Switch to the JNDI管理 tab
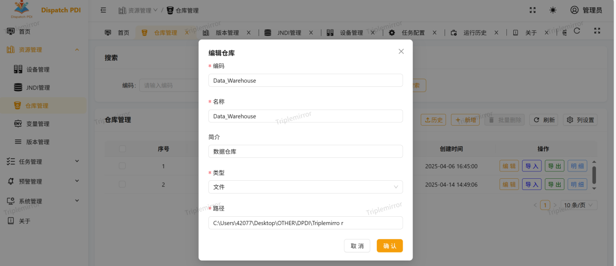616x266 pixels. tap(289, 33)
